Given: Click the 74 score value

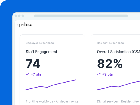Looking at the screenshot, I should [x=33, y=64].
